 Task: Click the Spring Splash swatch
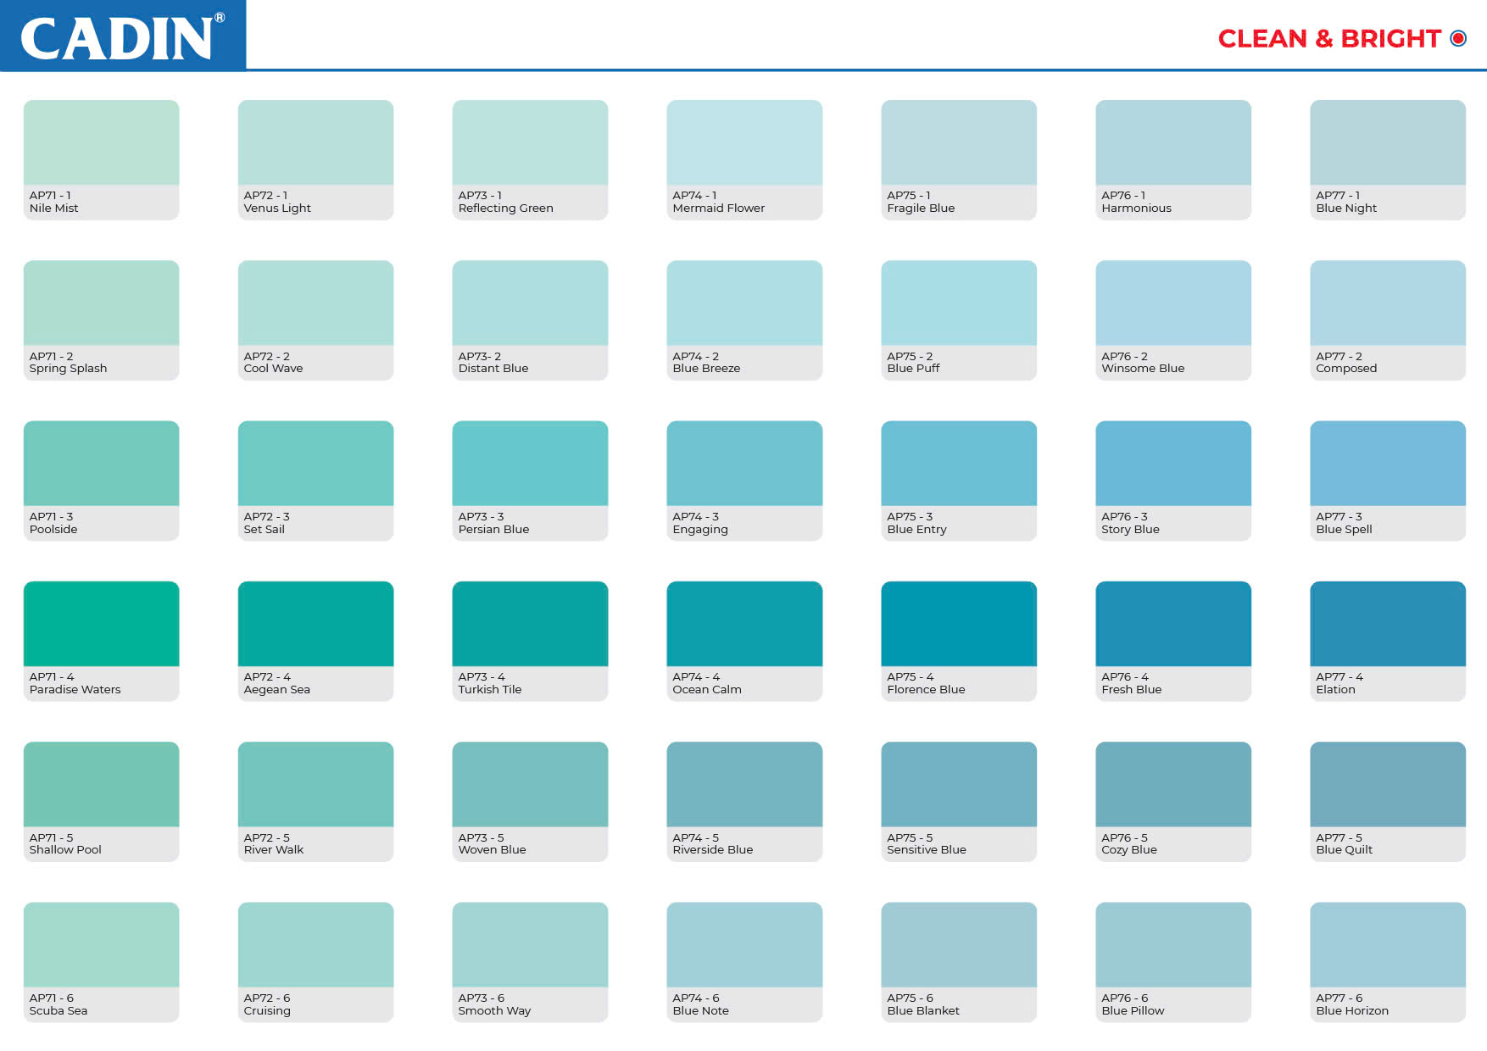tap(101, 303)
